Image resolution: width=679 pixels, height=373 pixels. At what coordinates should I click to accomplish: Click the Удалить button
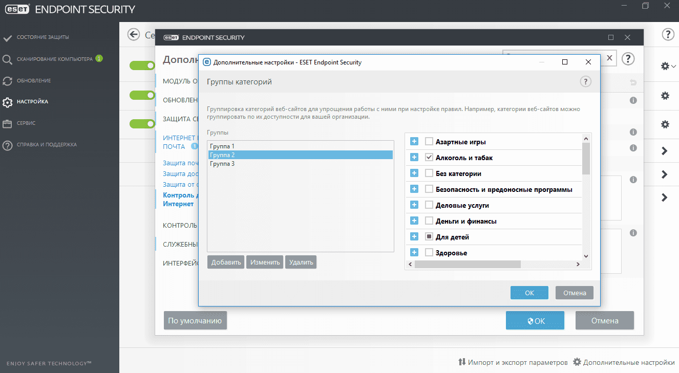[x=301, y=262]
